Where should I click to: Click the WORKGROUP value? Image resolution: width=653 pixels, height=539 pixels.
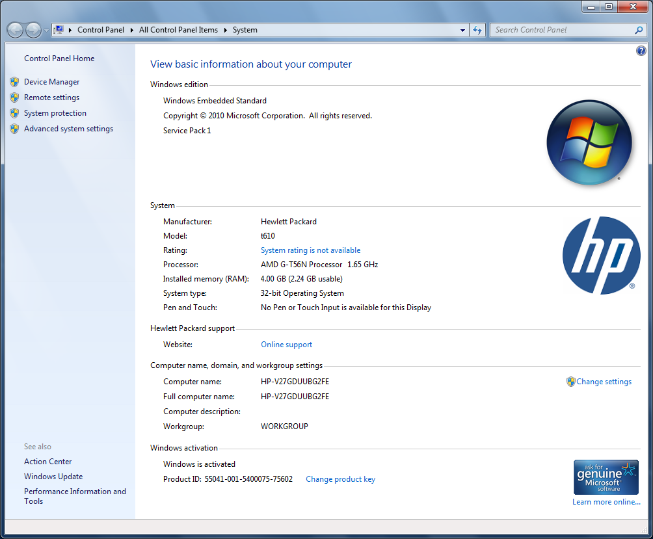(x=284, y=427)
